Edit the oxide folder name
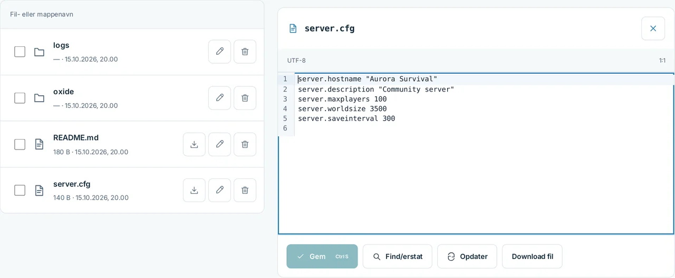 tap(219, 98)
